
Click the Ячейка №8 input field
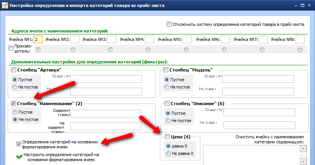(300, 39)
